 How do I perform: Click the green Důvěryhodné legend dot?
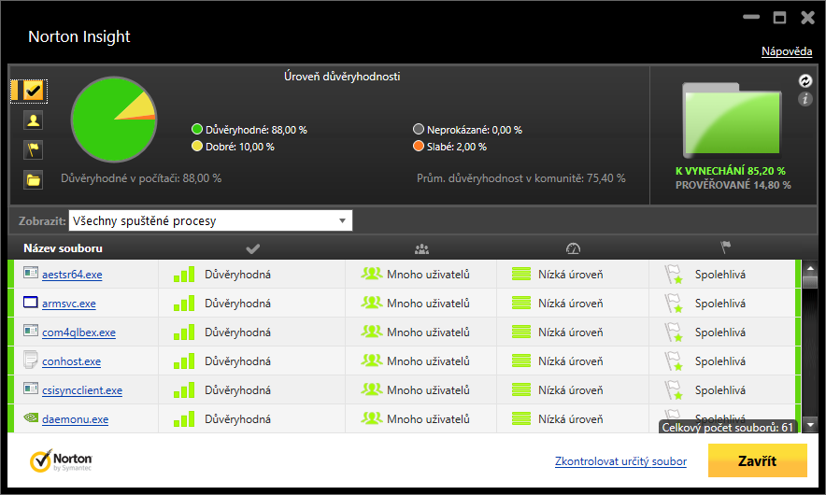click(197, 129)
